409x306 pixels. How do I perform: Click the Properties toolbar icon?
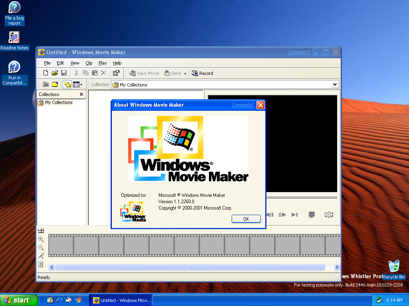click(116, 73)
